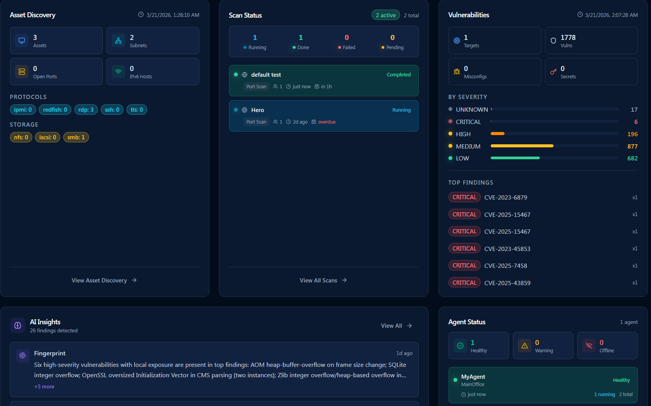
Task: Click the Vulnerabilities timestamp clock icon
Action: point(580,15)
